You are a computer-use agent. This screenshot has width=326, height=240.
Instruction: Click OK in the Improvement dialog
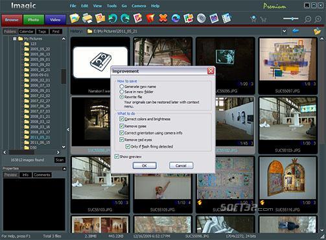145,165
